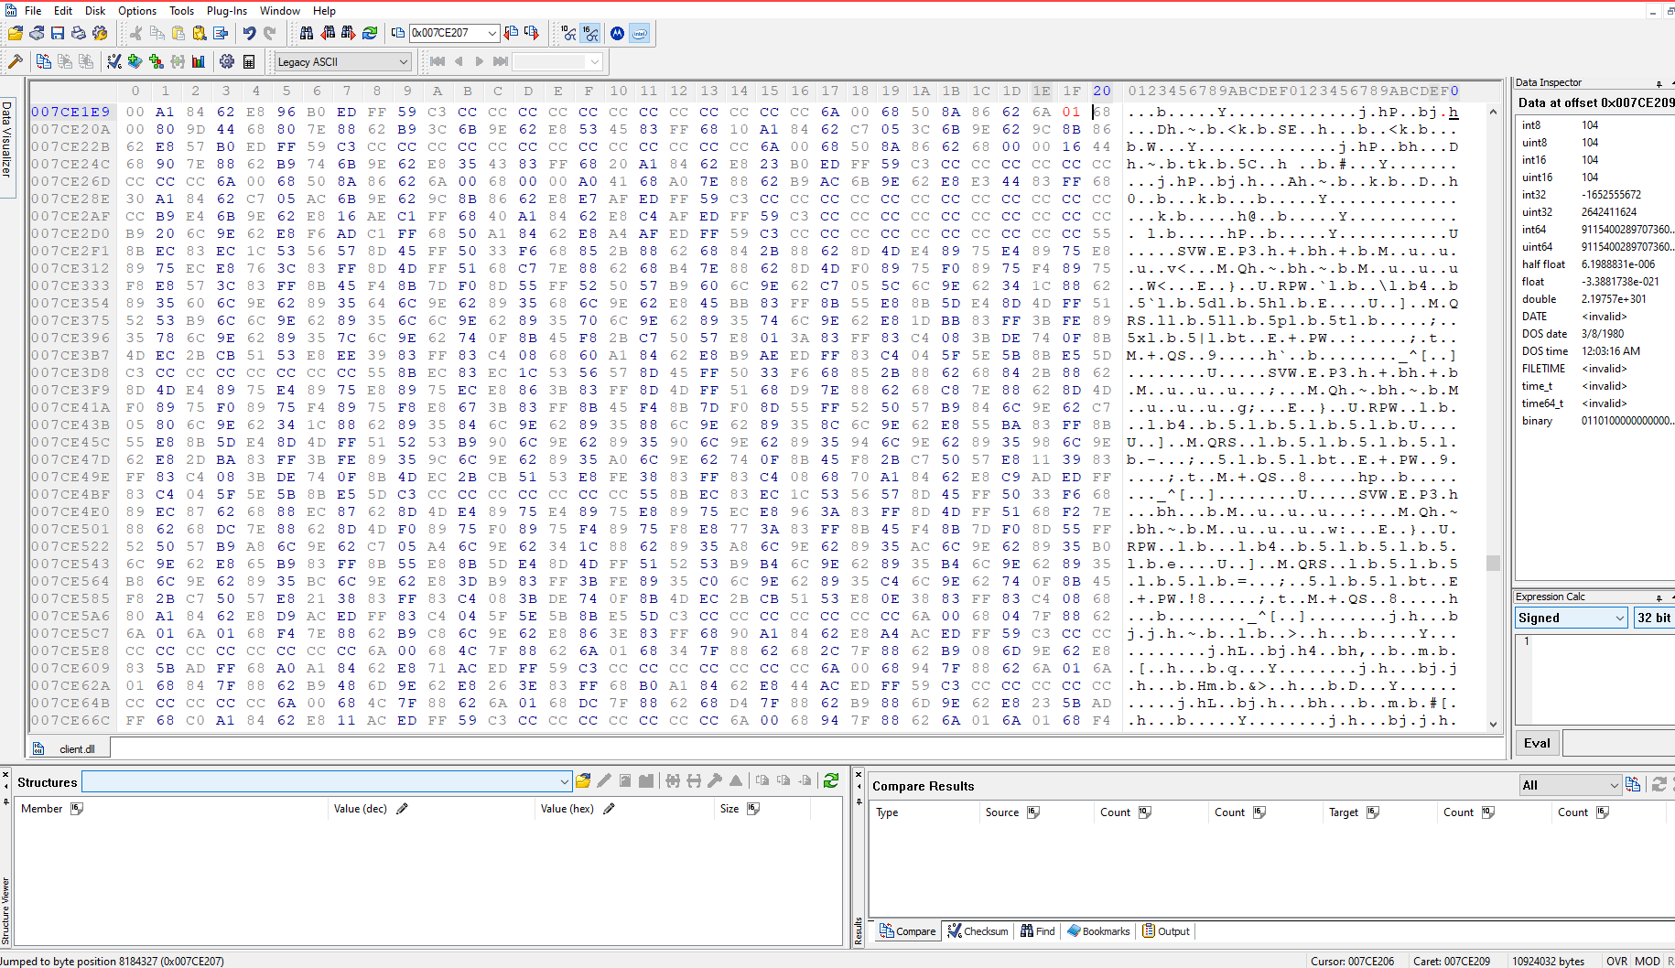Click the print icon in toolbar
Screen dimensions: 1675x968
[x=79, y=34]
